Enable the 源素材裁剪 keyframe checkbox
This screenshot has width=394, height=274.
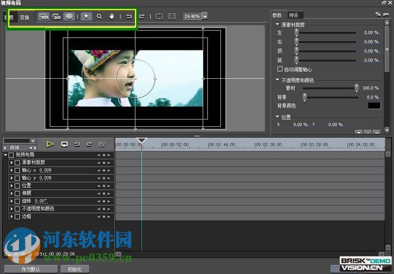click(x=17, y=163)
